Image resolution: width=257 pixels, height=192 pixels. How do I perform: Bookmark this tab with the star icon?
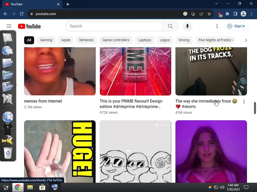tap(209, 14)
